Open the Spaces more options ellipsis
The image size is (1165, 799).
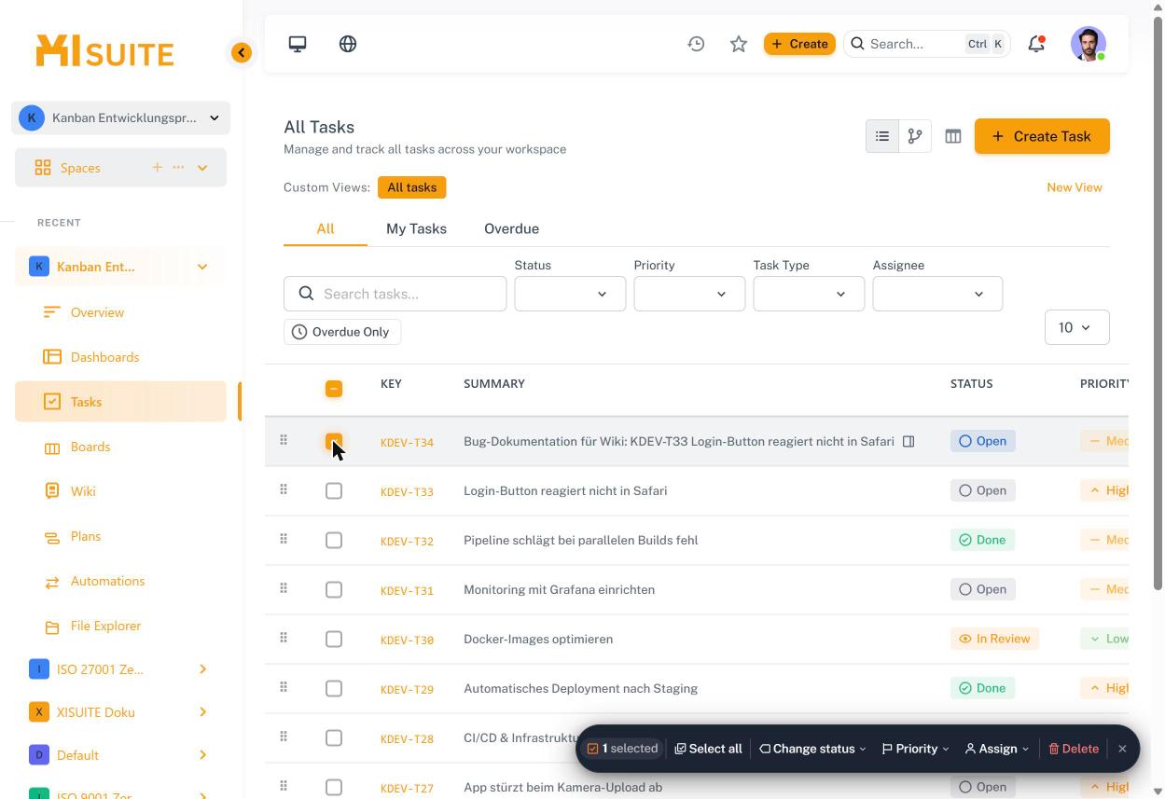pos(178,167)
